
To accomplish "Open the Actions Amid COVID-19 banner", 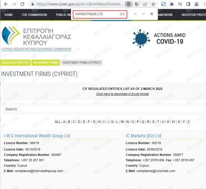I will [159, 38].
